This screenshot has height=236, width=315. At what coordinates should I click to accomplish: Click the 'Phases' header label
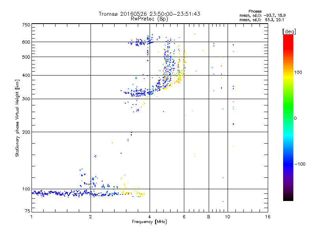(x=255, y=11)
